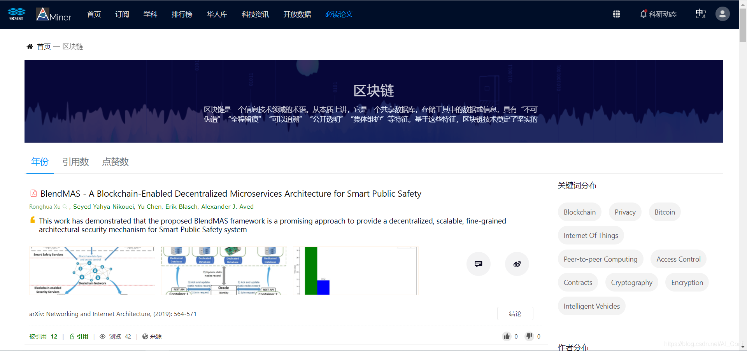Select the Bitcoin keyword tag
The height and width of the screenshot is (351, 747).
665,212
